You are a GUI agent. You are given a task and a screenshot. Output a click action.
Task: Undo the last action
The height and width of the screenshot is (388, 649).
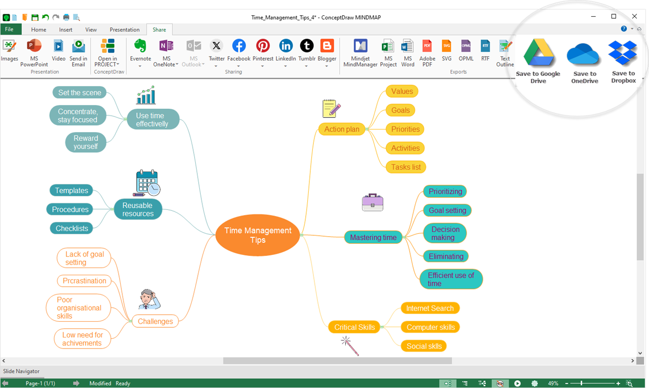[45, 17]
